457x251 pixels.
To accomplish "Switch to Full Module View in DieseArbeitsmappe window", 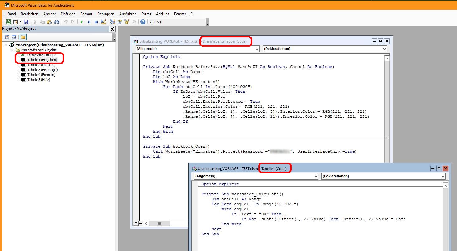I will tap(141, 223).
